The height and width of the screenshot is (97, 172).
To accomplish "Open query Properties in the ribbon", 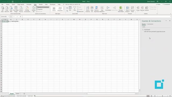I will point(39,9).
